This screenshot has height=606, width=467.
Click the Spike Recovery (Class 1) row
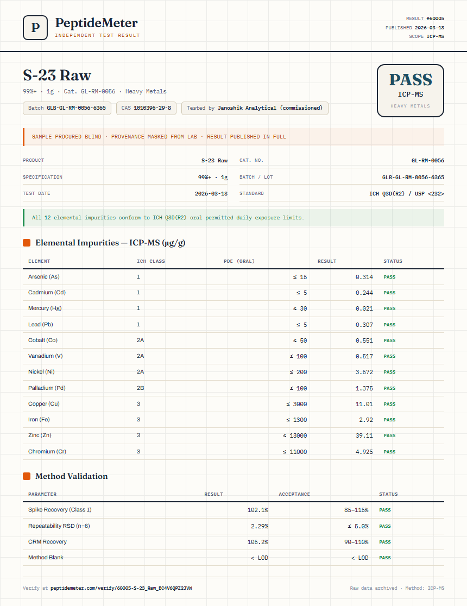pyautogui.click(x=233, y=510)
